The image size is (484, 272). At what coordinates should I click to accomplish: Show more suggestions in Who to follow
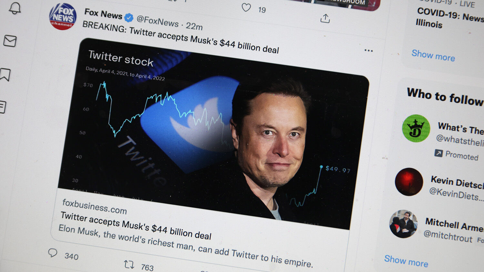click(x=406, y=261)
